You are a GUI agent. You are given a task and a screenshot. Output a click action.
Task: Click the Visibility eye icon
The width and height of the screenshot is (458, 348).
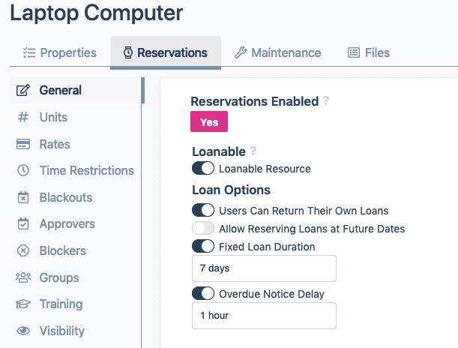(23, 331)
